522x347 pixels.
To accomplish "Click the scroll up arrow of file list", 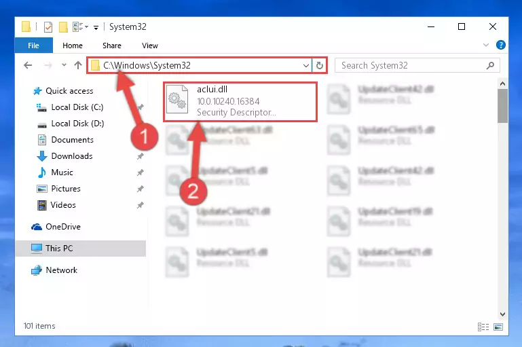I will coord(503,84).
